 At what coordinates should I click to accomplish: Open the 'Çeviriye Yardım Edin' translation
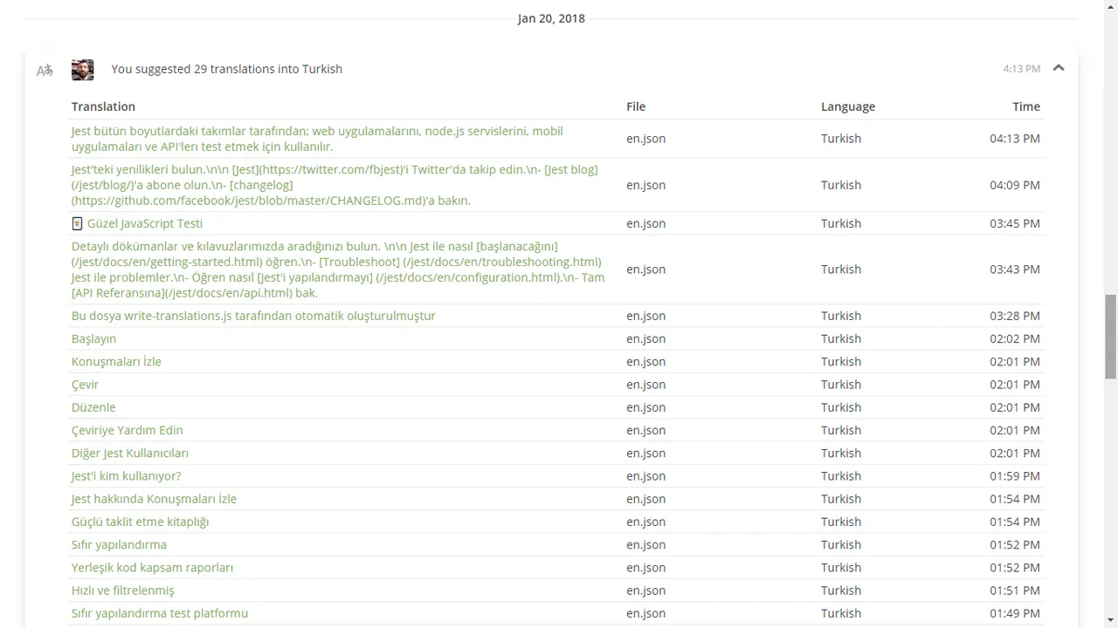128,430
